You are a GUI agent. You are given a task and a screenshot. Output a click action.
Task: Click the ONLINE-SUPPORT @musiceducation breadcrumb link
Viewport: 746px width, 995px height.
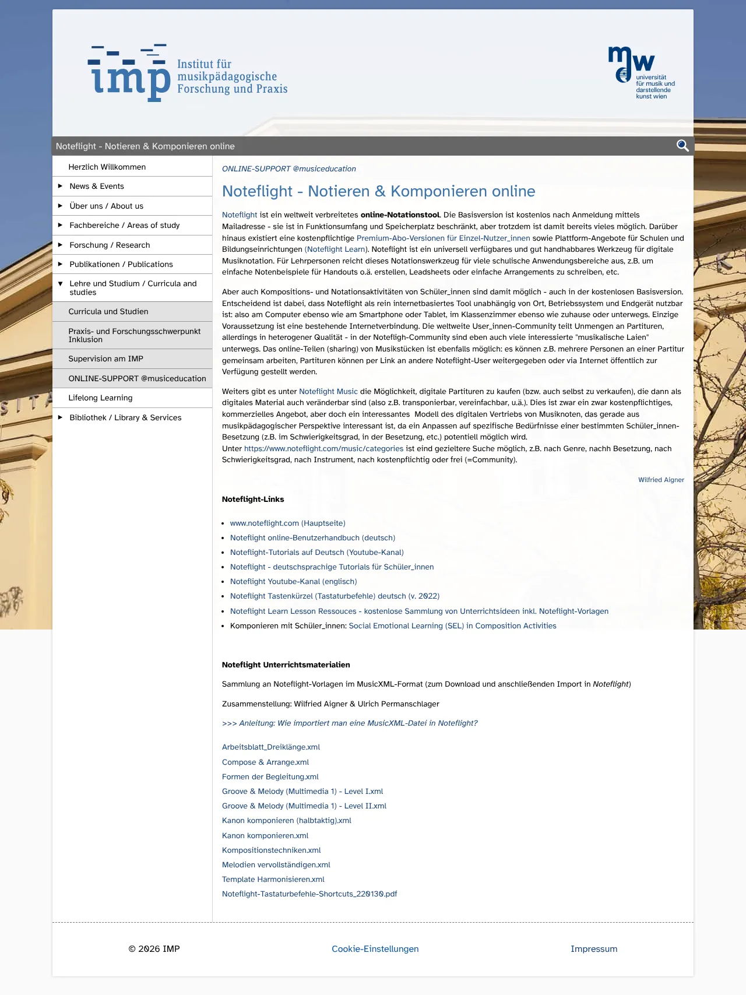[x=288, y=168]
